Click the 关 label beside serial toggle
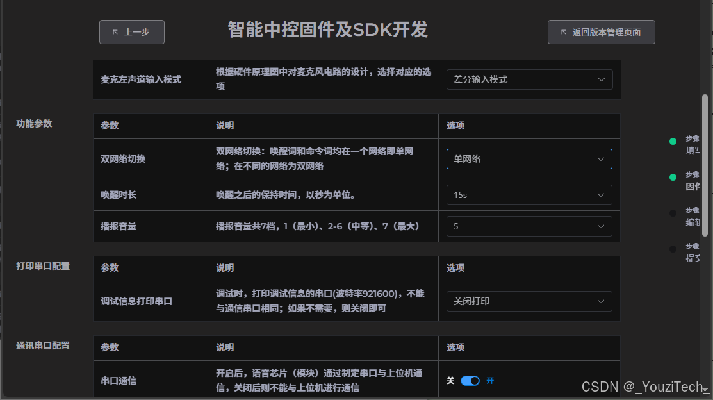The image size is (713, 400). pos(450,380)
